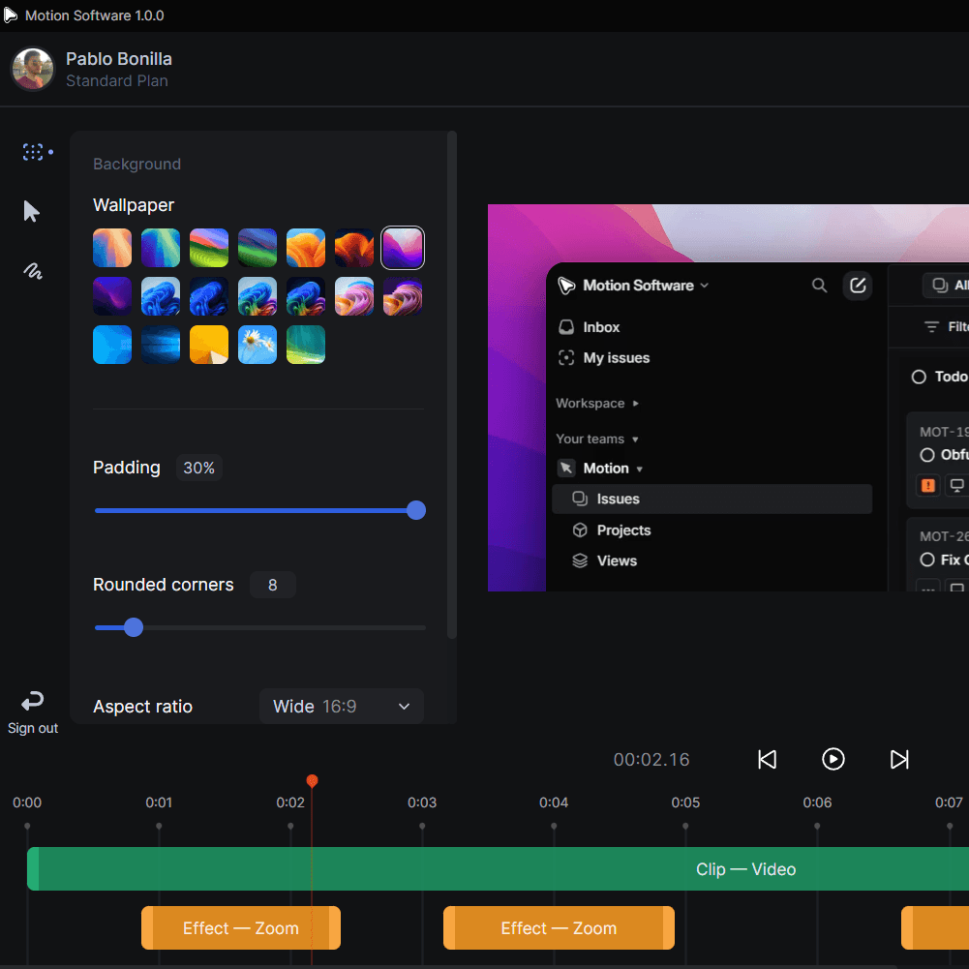The image size is (969, 969).
Task: Expand the Workspace section
Action: click(596, 403)
